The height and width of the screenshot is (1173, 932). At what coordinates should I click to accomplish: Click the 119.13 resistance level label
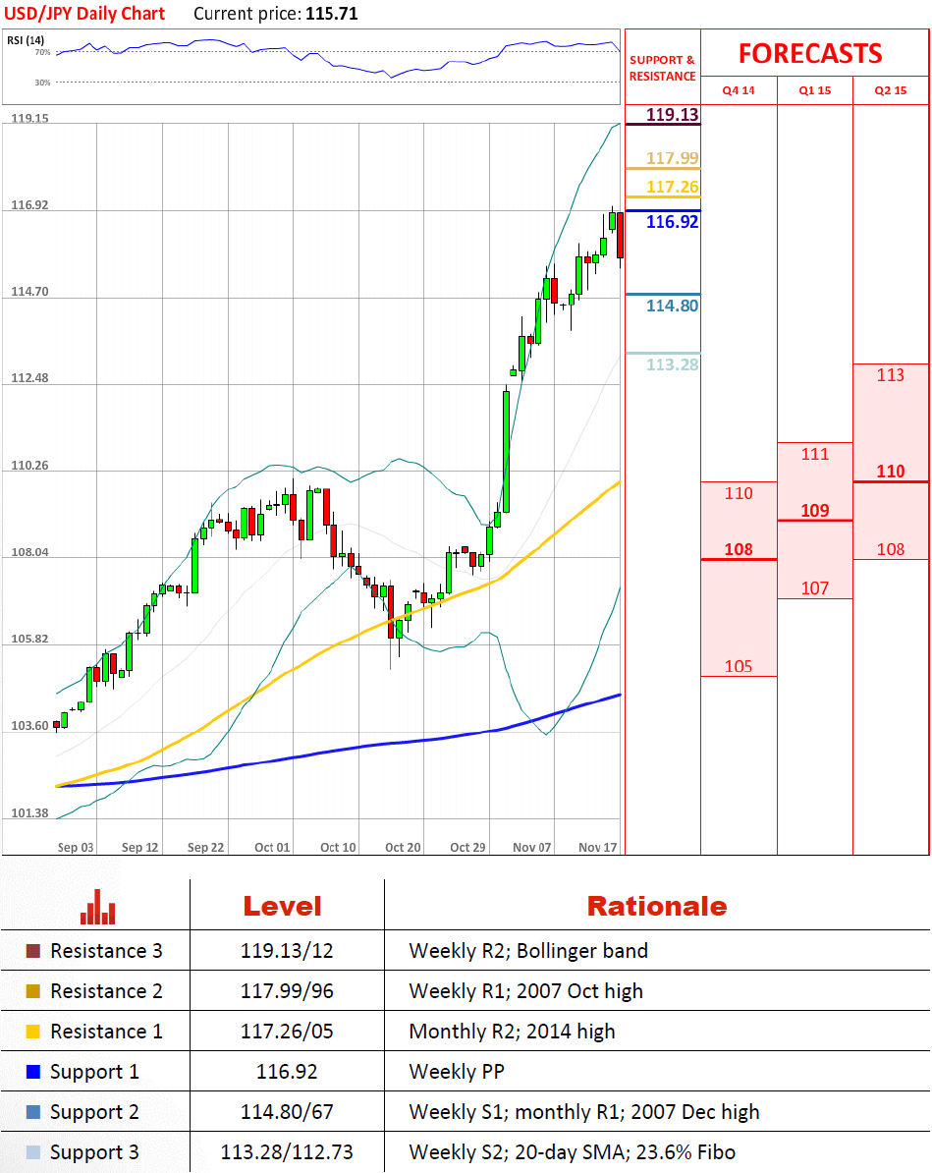(x=673, y=115)
